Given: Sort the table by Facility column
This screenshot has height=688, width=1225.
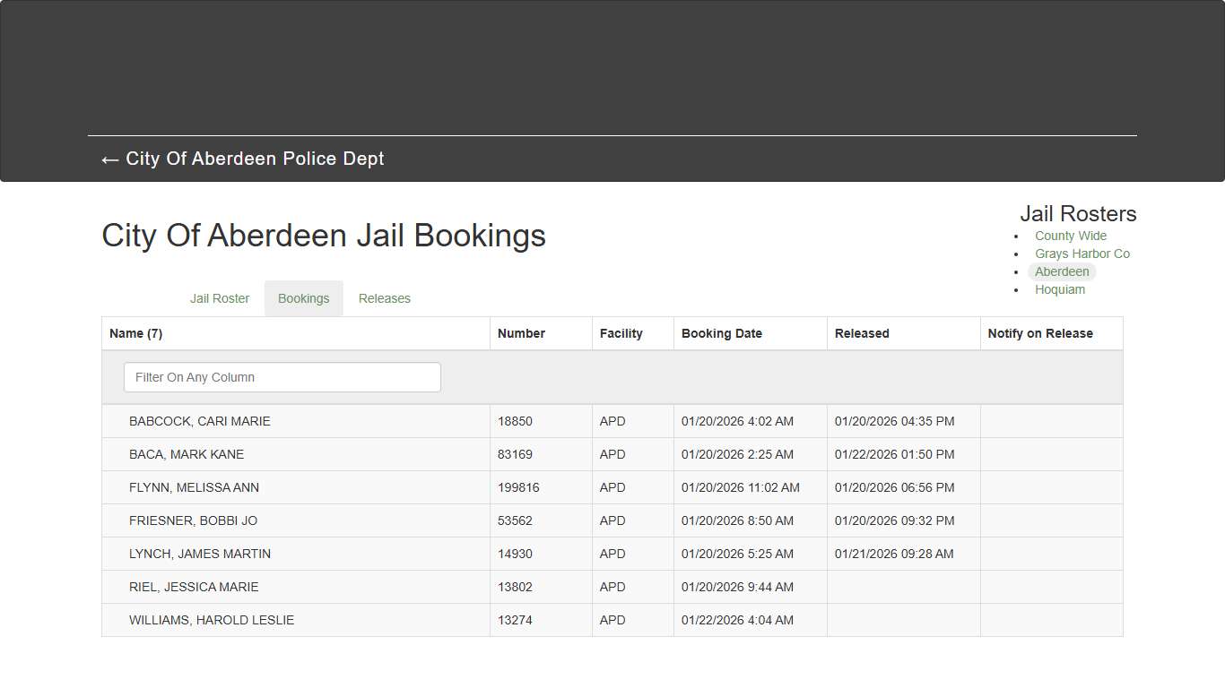Looking at the screenshot, I should click(621, 332).
